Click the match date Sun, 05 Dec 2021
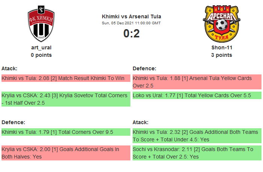 coord(131,23)
